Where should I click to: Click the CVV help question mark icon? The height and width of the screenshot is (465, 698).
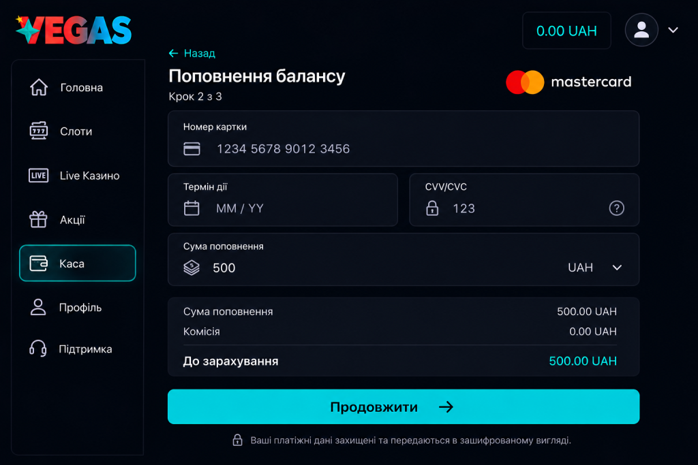(616, 208)
